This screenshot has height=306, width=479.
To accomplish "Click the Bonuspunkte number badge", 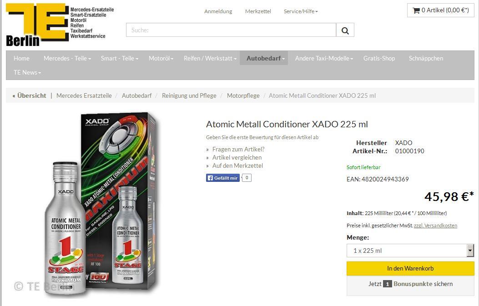I will coord(387,284).
